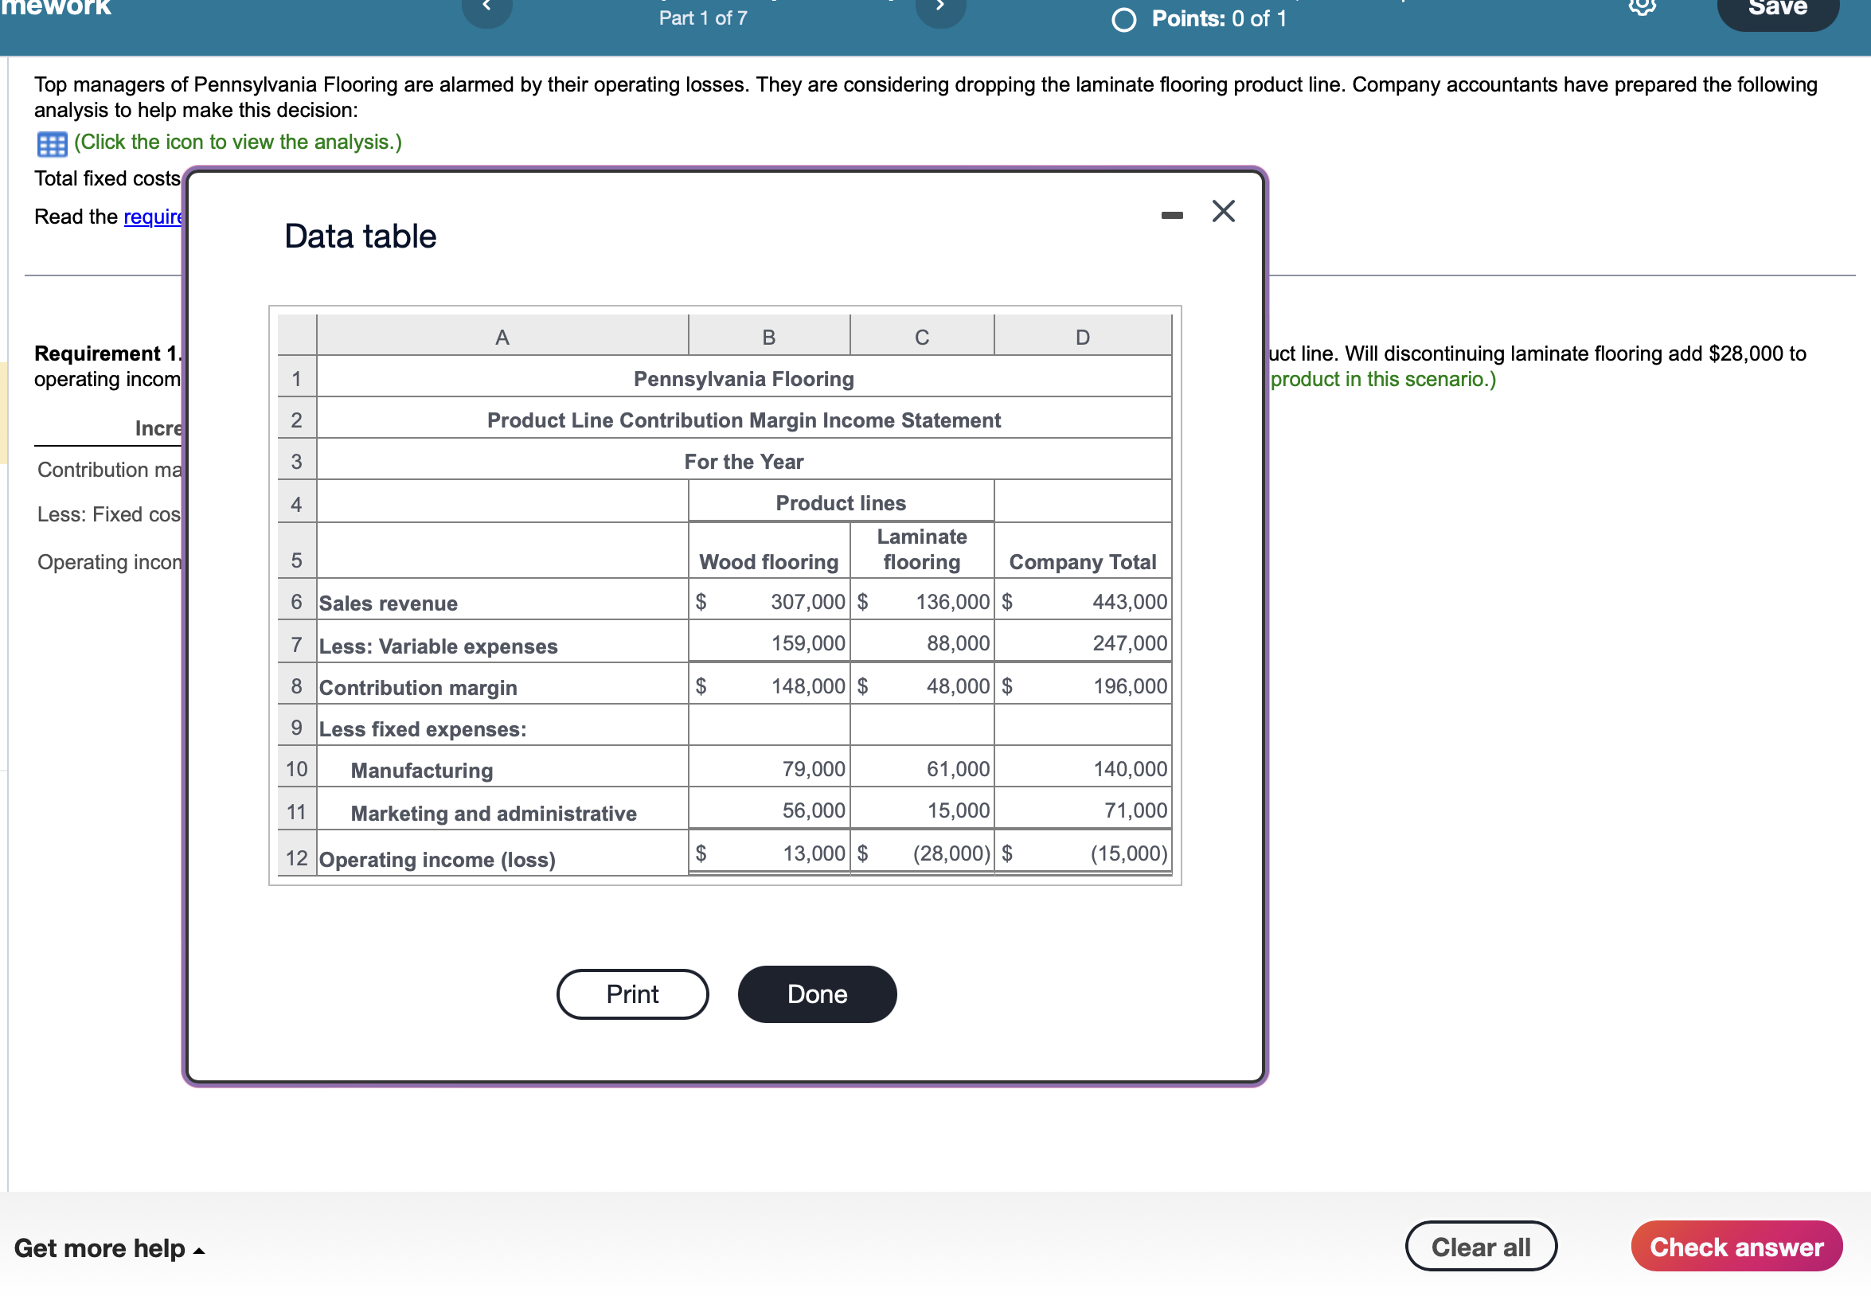Minimize the Data table popup
Screen dimensions: 1871x1308
click(1171, 215)
